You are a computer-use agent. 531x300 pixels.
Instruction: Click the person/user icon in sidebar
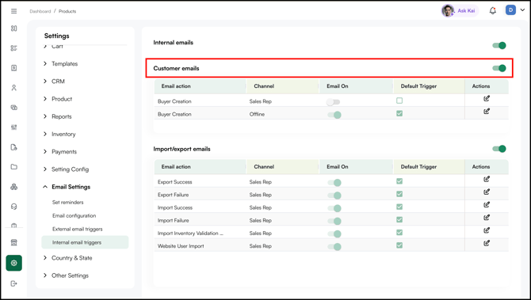pos(14,88)
